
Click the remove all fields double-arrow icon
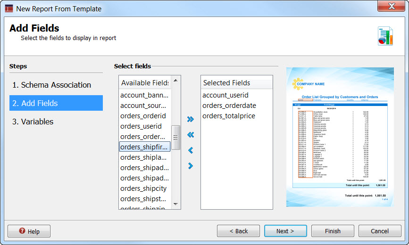(191, 135)
